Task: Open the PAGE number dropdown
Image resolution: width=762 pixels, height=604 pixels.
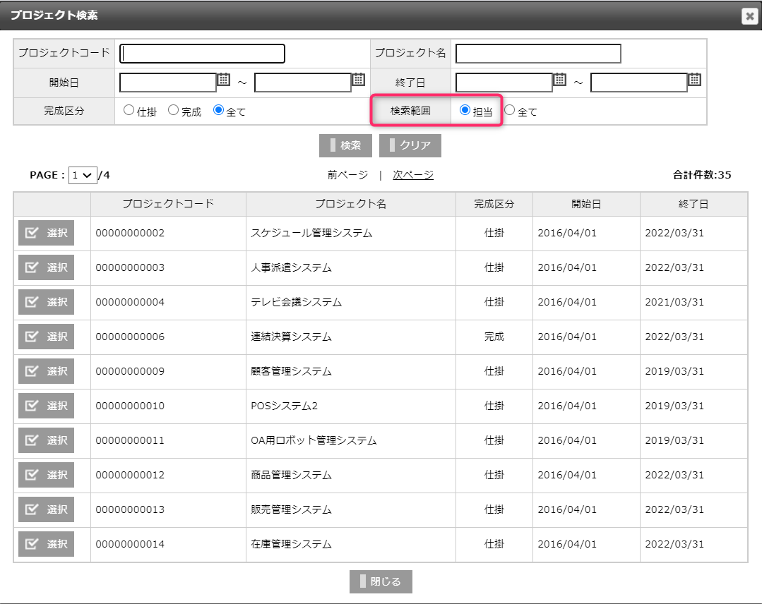Action: 83,175
